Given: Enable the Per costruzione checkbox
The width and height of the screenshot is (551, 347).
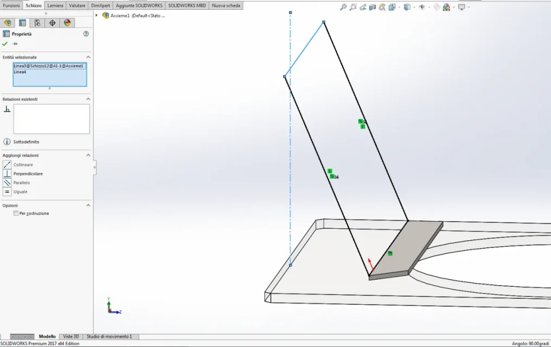Looking at the screenshot, I should coord(16,213).
